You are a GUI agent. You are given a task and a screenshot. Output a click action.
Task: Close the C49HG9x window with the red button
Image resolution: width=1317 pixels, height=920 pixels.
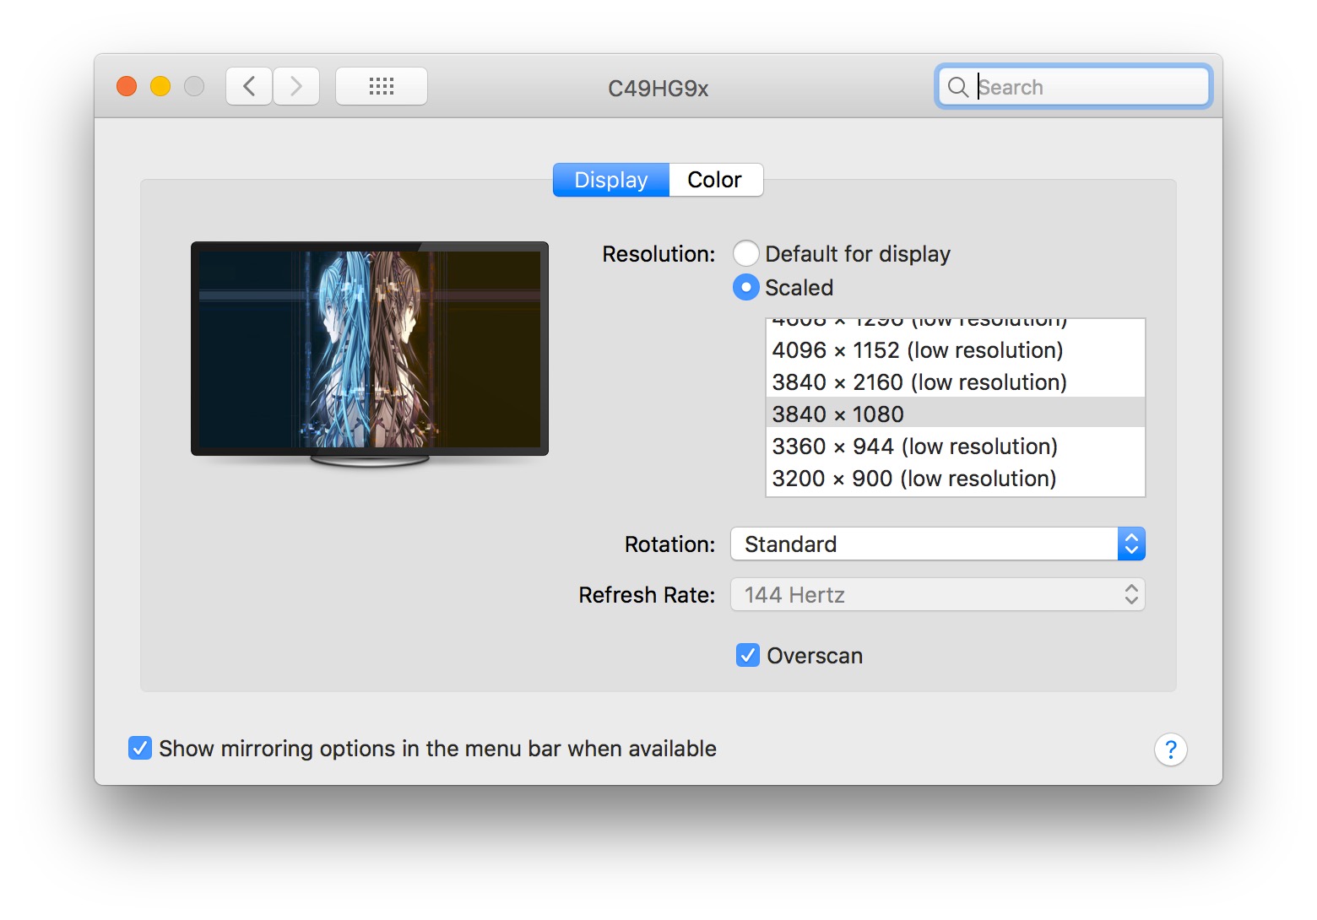127,86
